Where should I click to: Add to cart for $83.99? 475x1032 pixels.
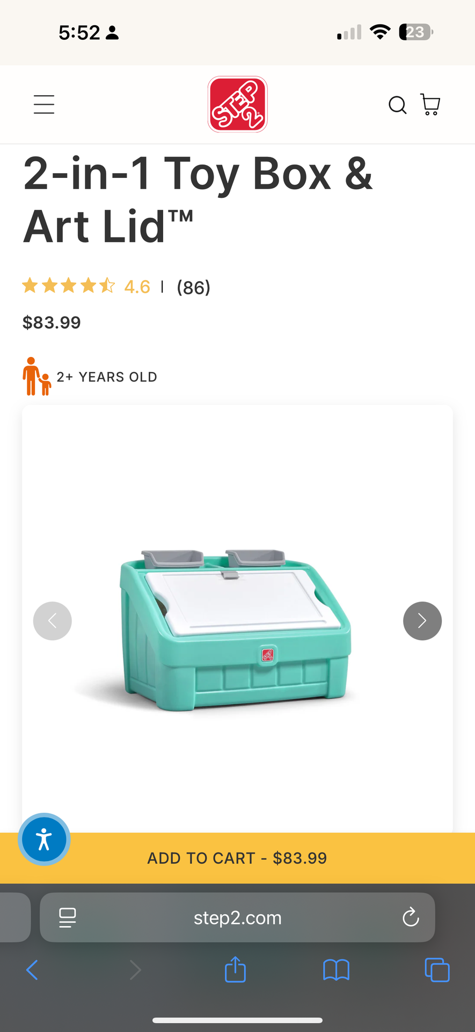(237, 858)
